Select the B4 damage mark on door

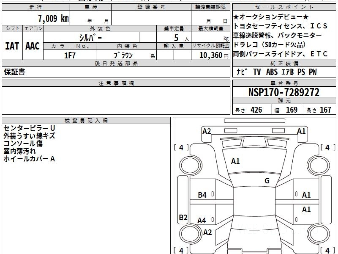(202, 195)
